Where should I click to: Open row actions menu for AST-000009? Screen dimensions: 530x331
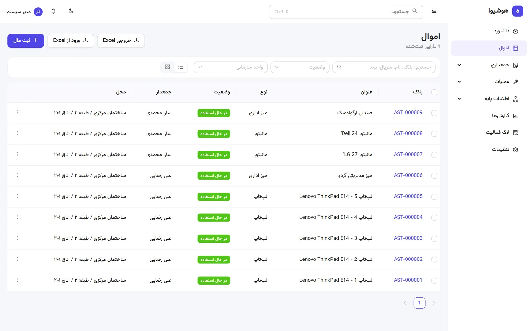point(18,113)
